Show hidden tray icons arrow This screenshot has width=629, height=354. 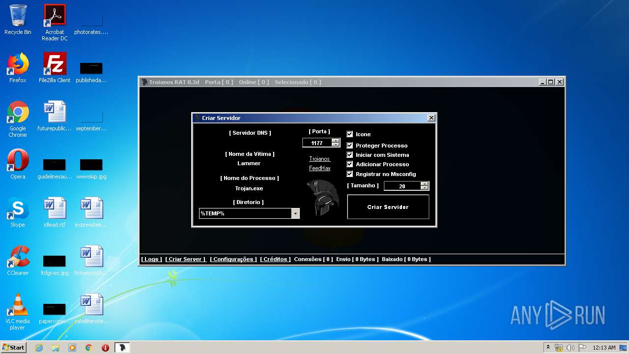click(x=548, y=348)
